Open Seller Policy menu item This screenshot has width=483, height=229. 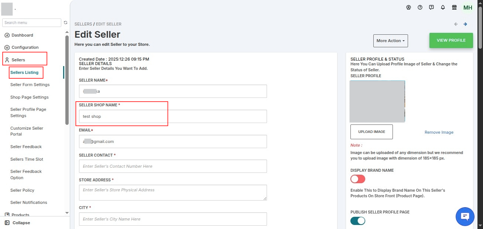click(x=22, y=190)
